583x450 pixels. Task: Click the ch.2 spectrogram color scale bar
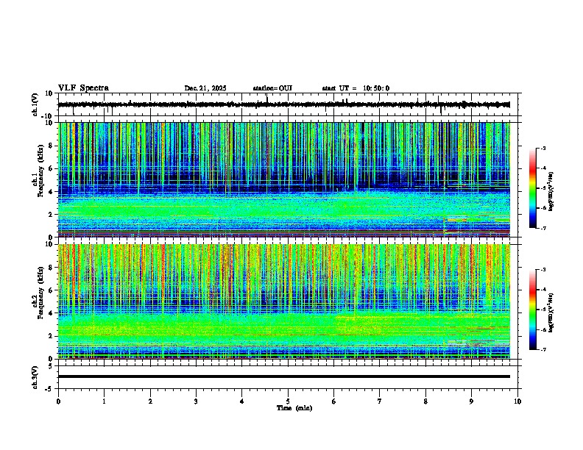(532, 310)
